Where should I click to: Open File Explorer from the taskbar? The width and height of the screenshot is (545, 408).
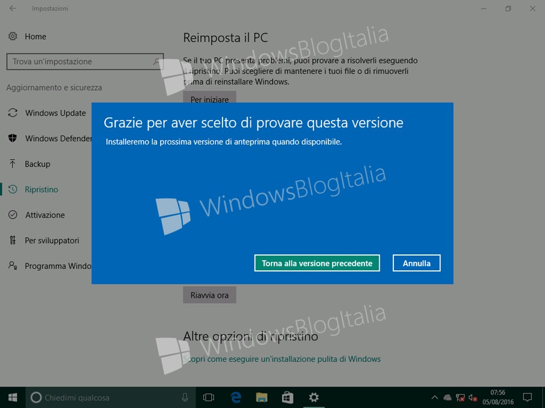pyautogui.click(x=261, y=397)
